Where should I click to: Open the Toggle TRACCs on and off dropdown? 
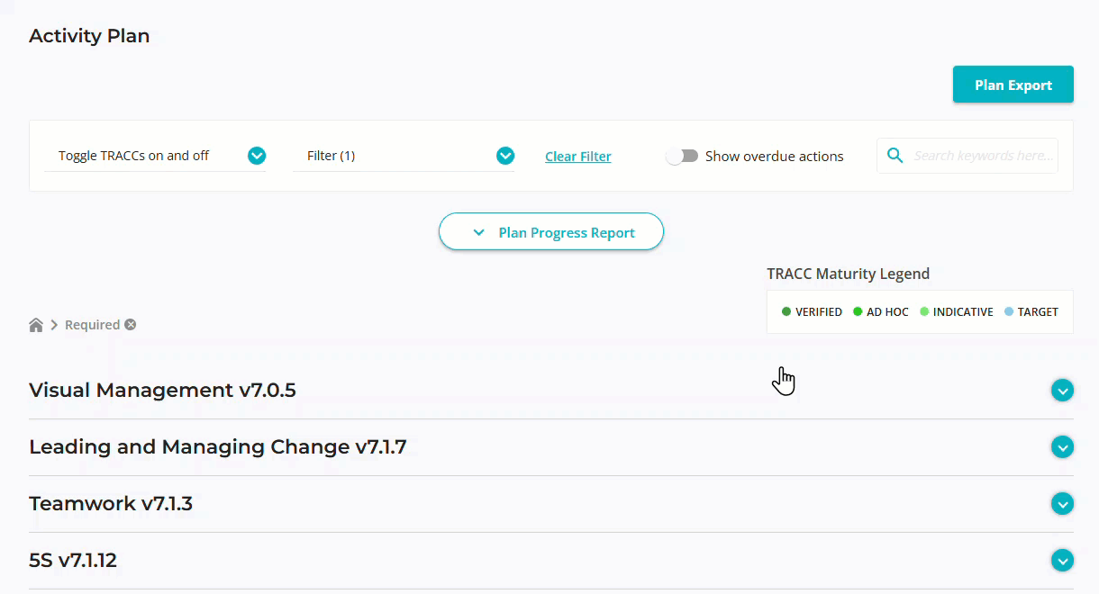point(257,156)
